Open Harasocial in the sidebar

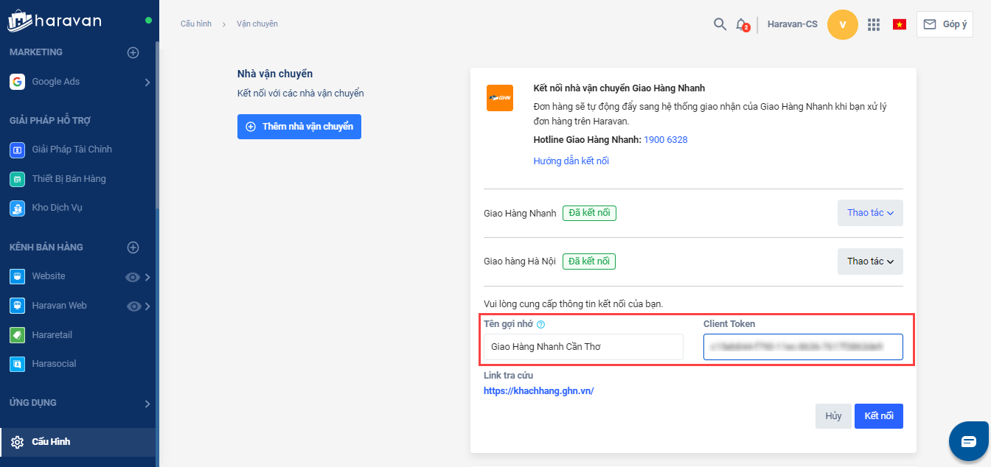point(53,364)
